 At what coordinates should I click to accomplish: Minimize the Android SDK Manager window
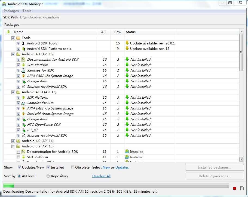(x=223, y=3)
